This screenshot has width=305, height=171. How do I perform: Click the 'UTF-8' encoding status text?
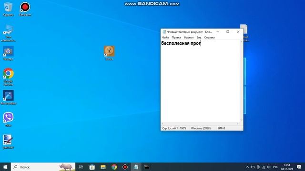click(221, 128)
